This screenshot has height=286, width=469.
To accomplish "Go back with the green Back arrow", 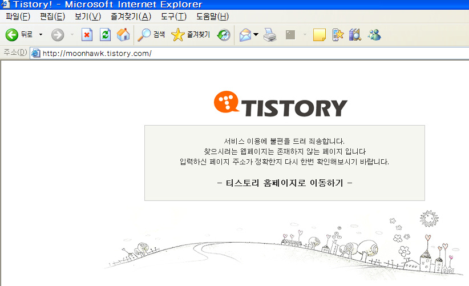I will click(12, 35).
